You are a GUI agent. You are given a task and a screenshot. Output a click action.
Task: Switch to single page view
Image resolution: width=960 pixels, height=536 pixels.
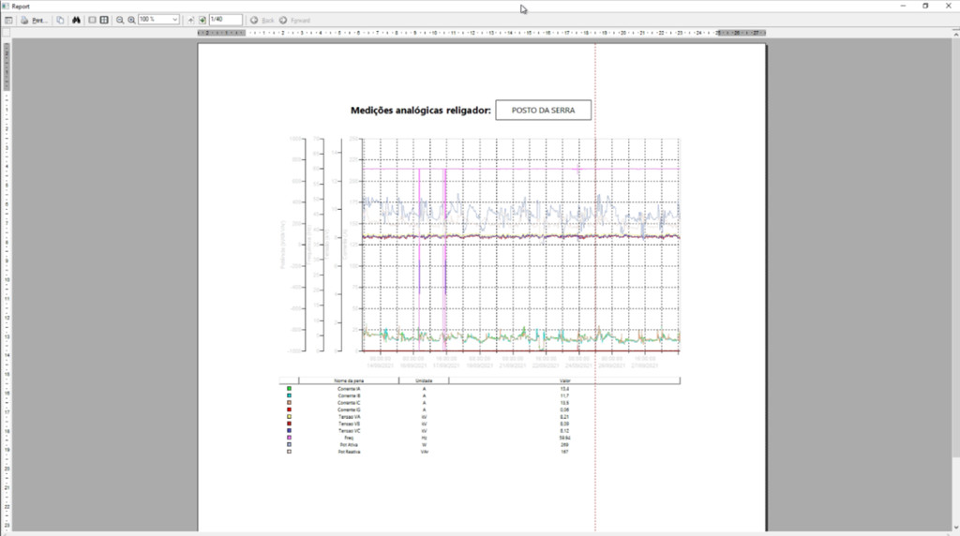point(92,20)
